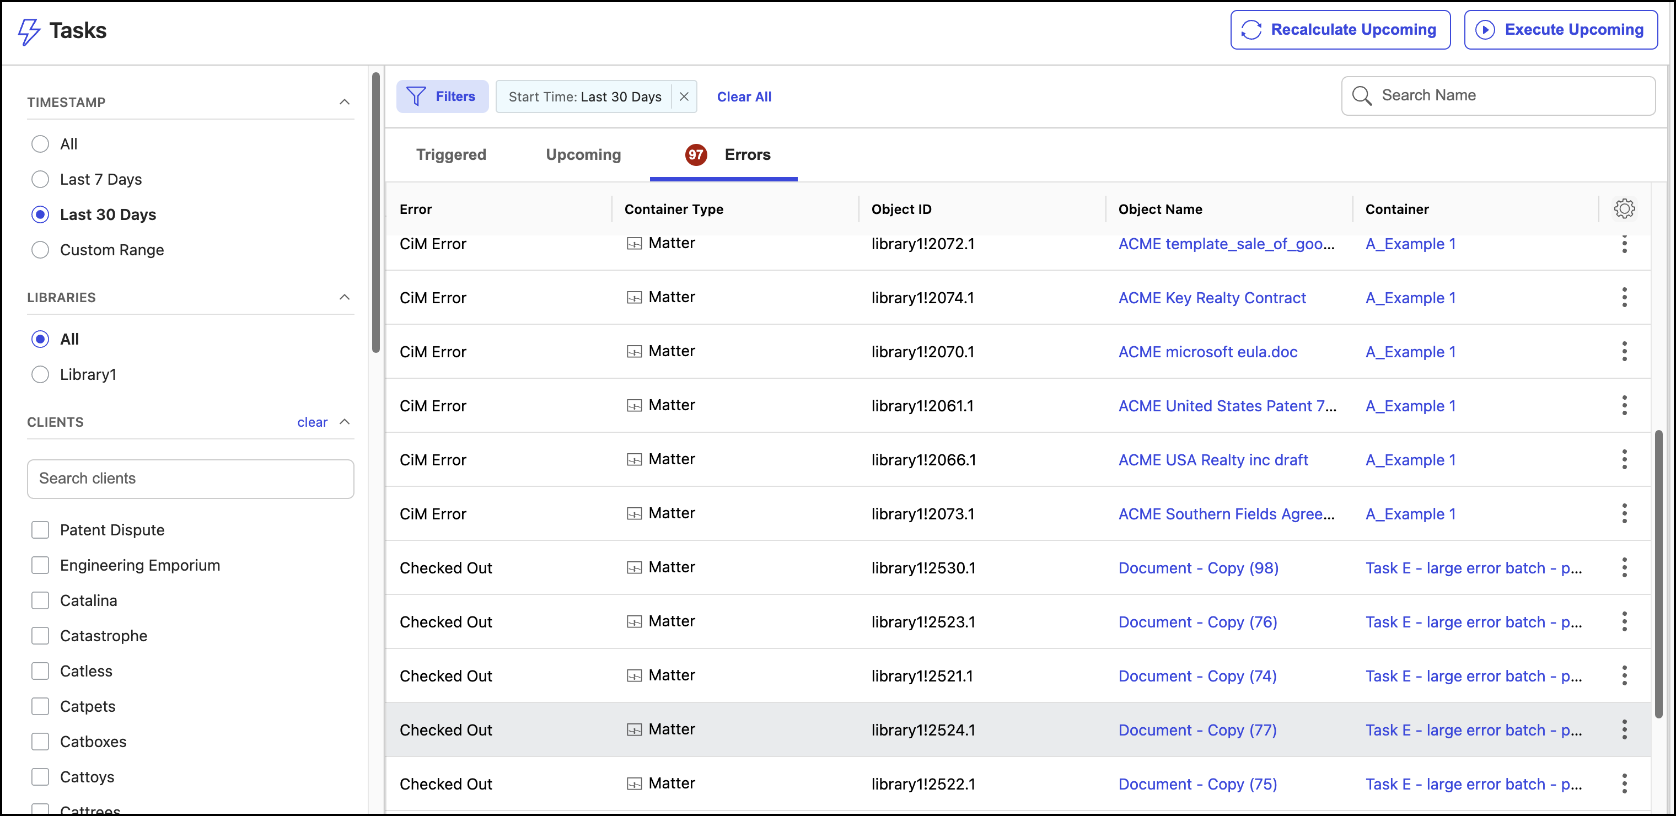Clear the selected clients filter
Screen dimensions: 1676x816
click(311, 422)
